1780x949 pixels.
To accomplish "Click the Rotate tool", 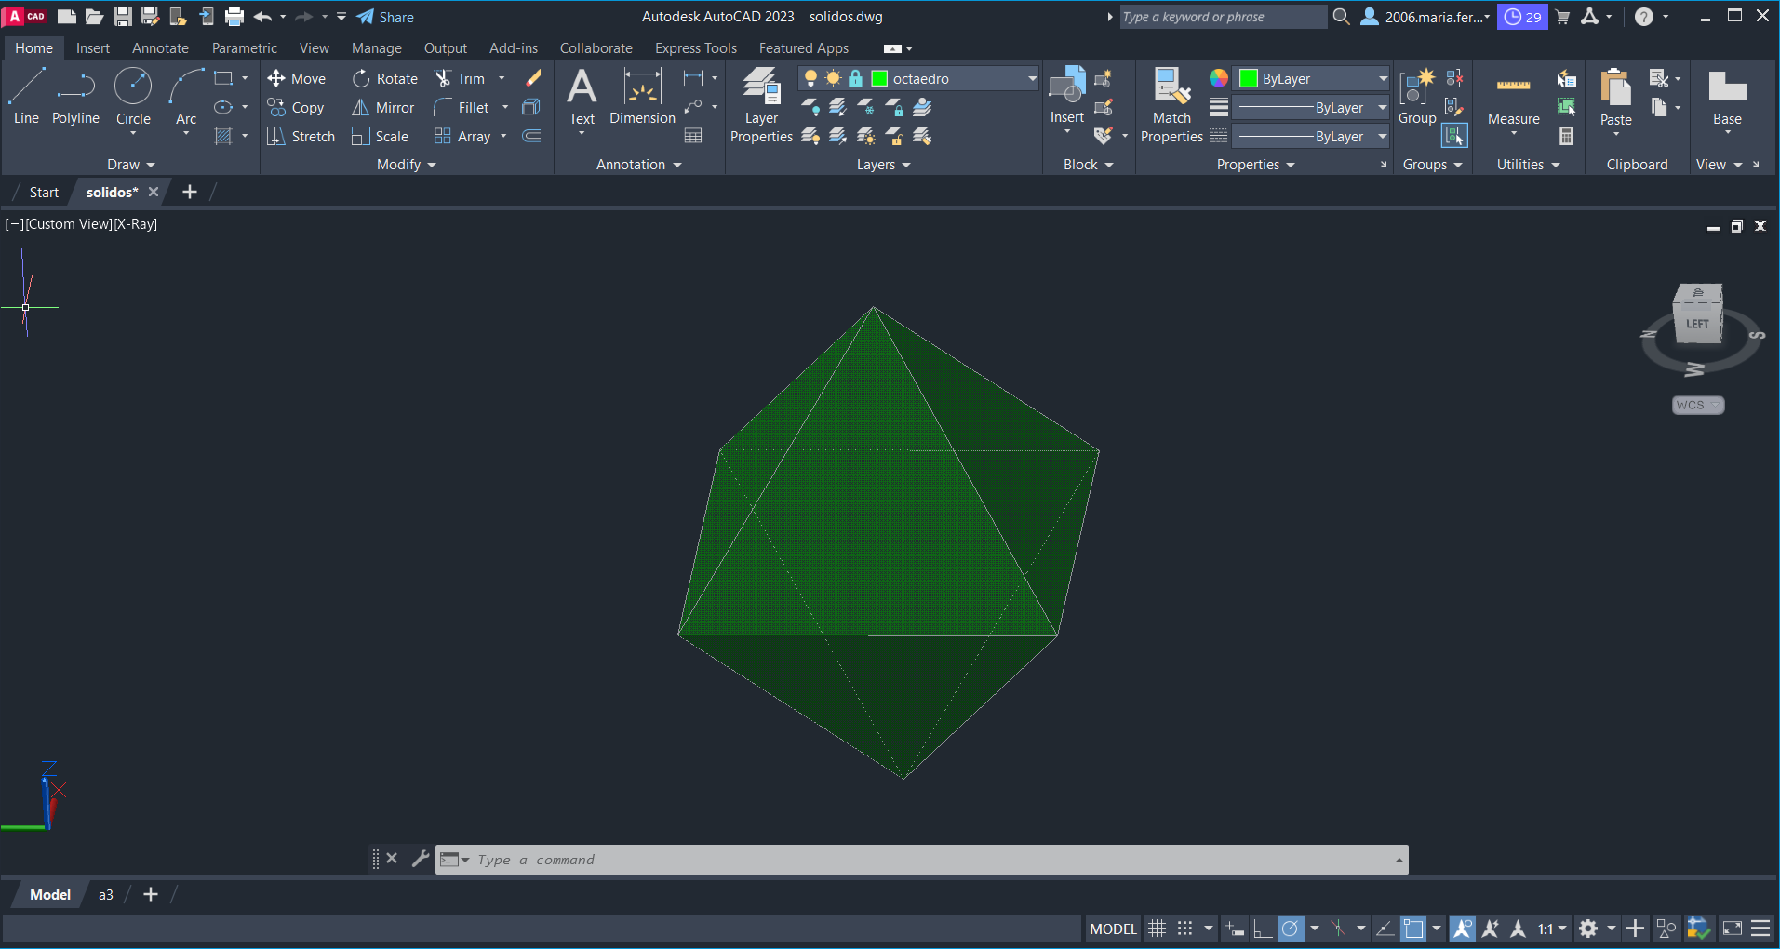I will 385,79.
